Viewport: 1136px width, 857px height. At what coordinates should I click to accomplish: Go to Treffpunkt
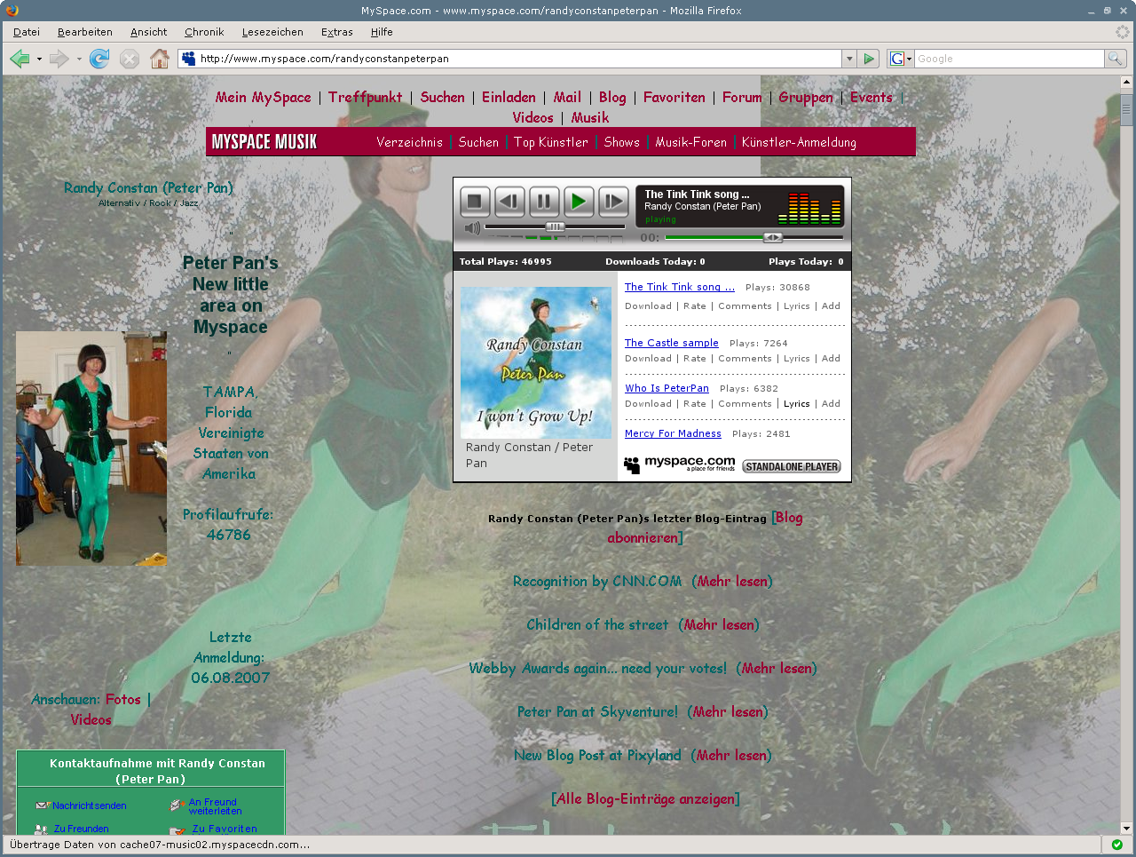(x=365, y=98)
